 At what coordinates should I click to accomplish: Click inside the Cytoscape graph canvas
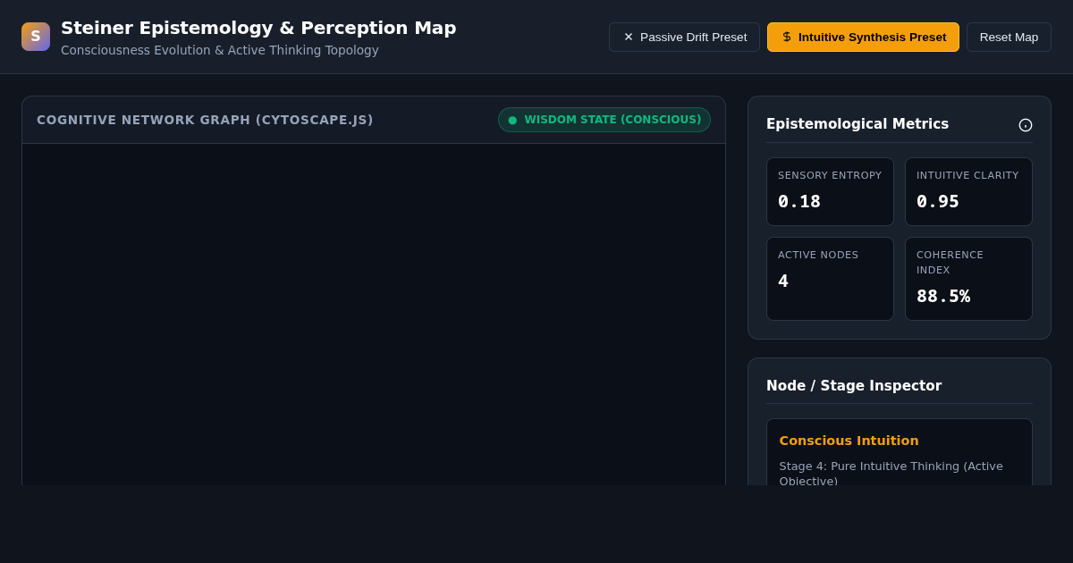[374, 313]
